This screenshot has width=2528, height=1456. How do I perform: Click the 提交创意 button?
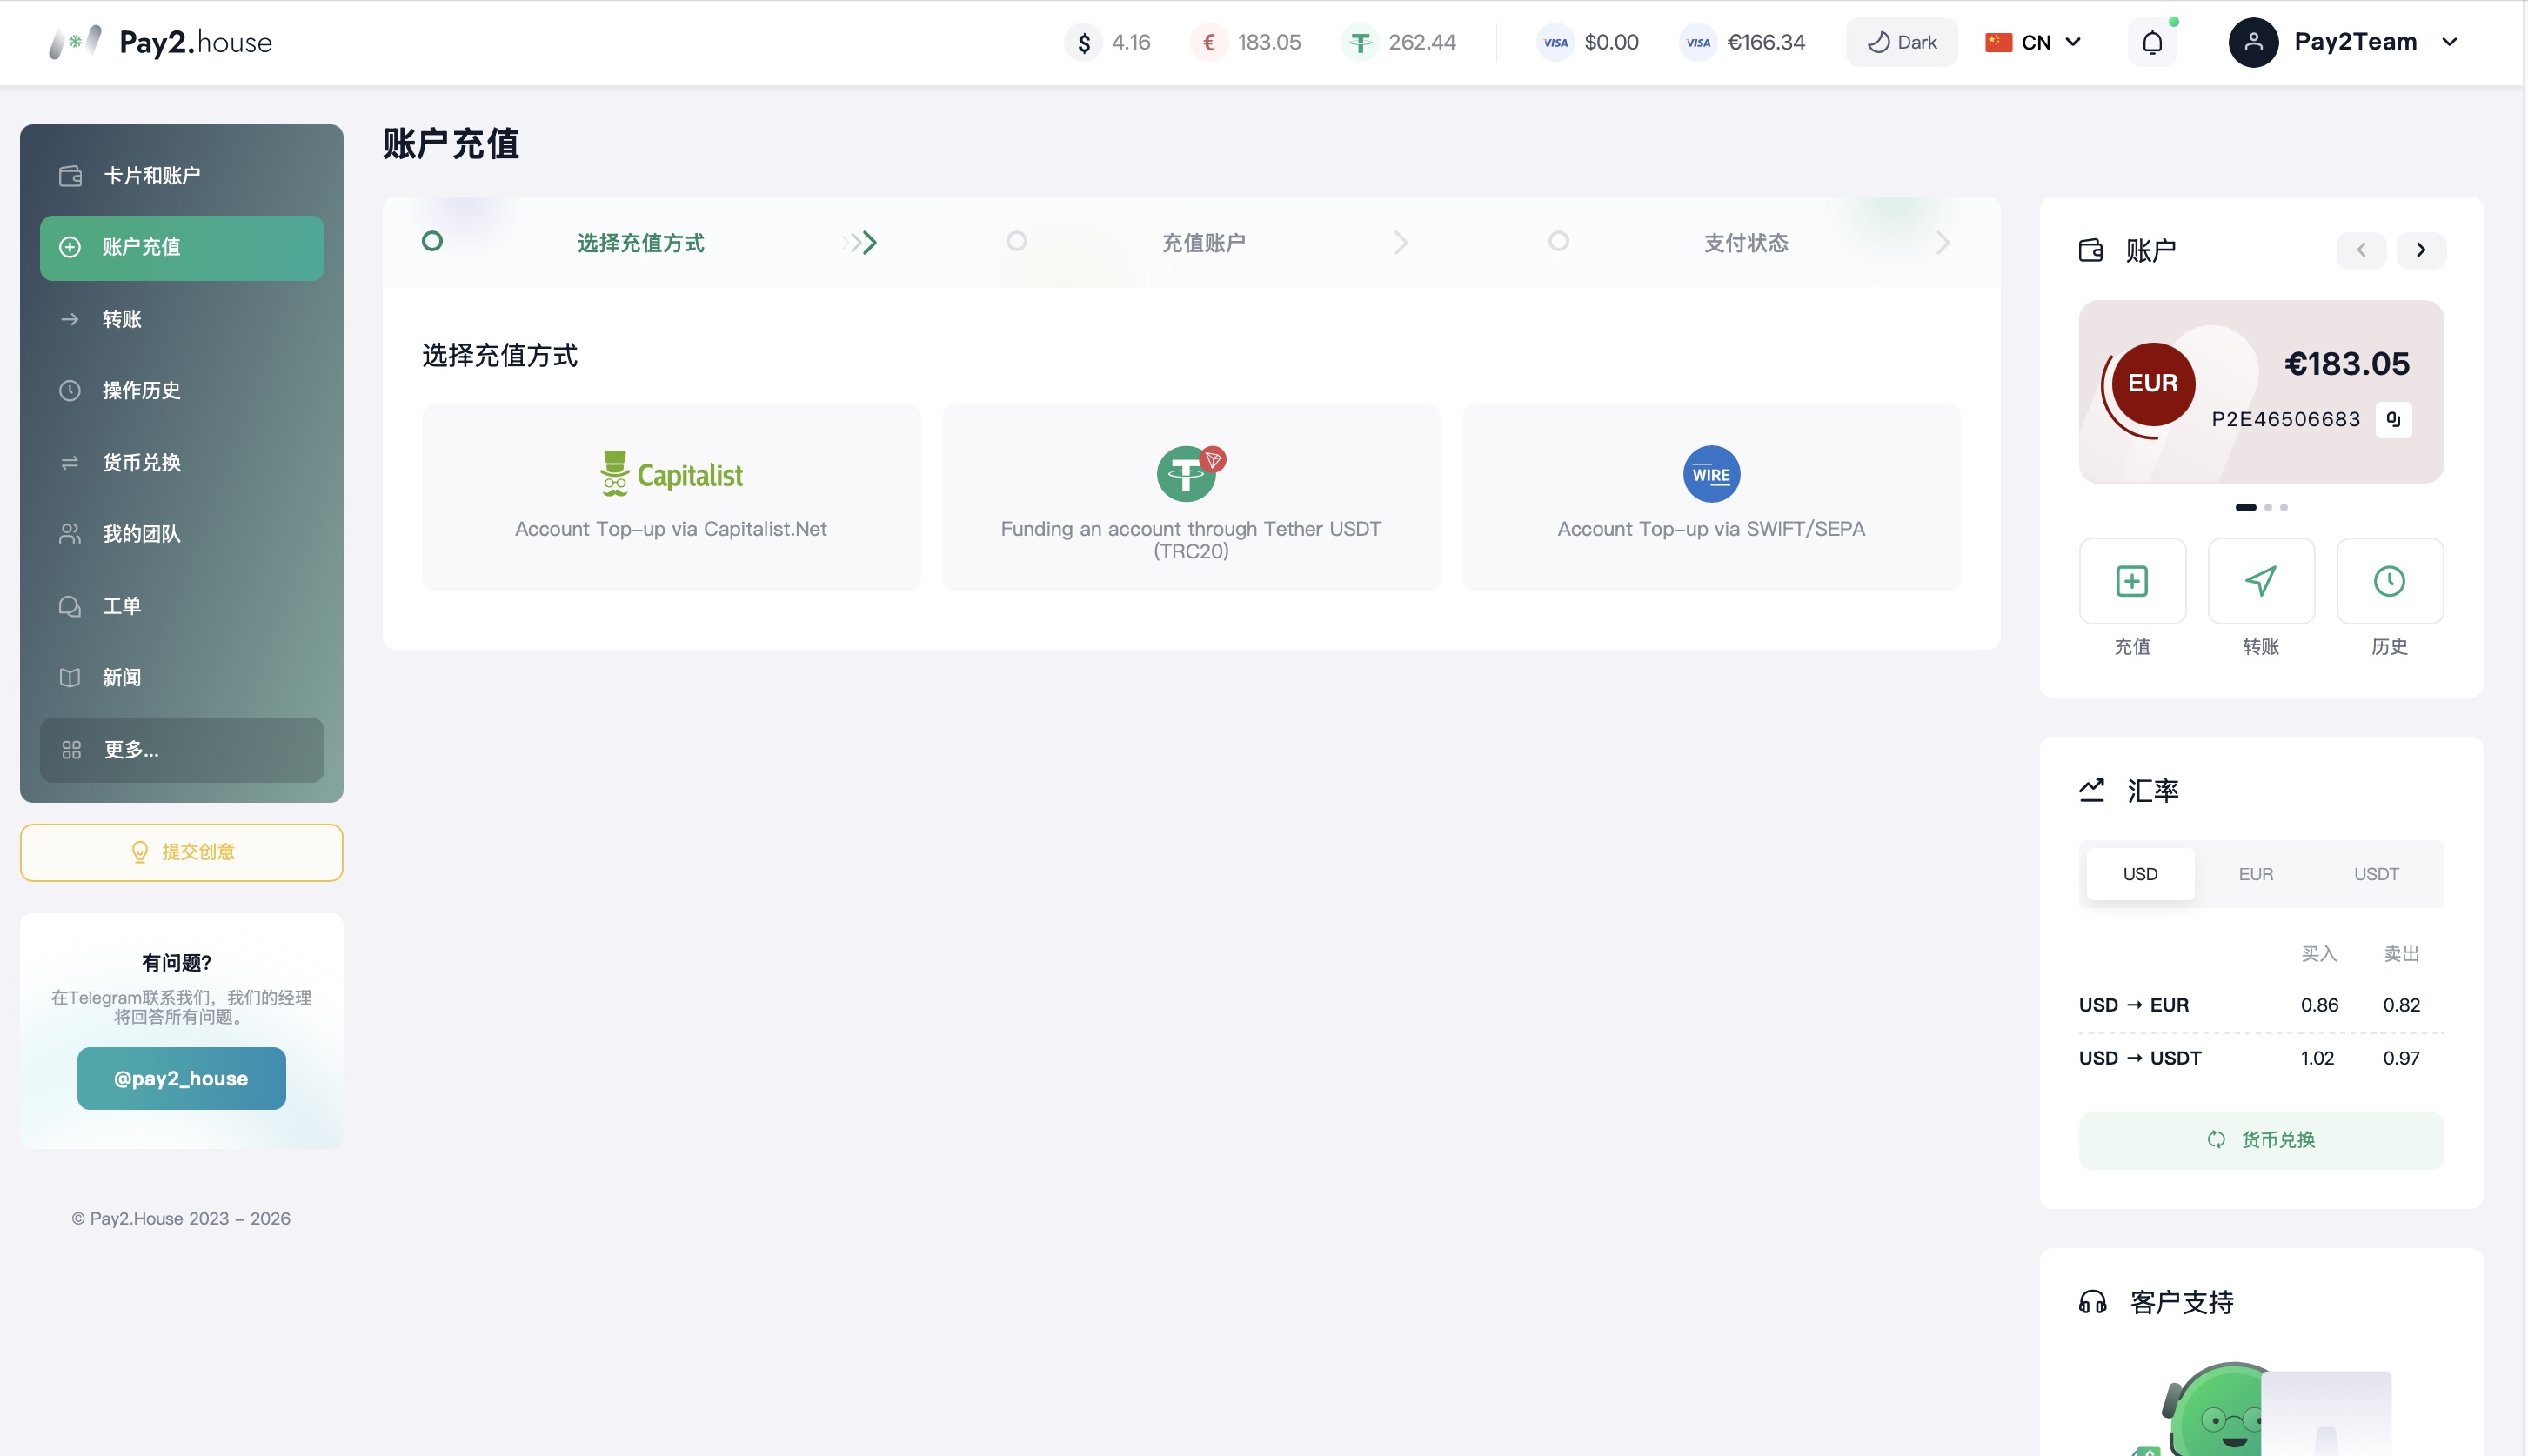click(182, 852)
